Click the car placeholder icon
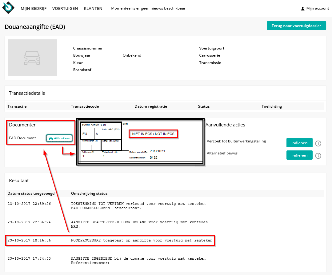This screenshot has width=332, height=275. click(x=32, y=58)
